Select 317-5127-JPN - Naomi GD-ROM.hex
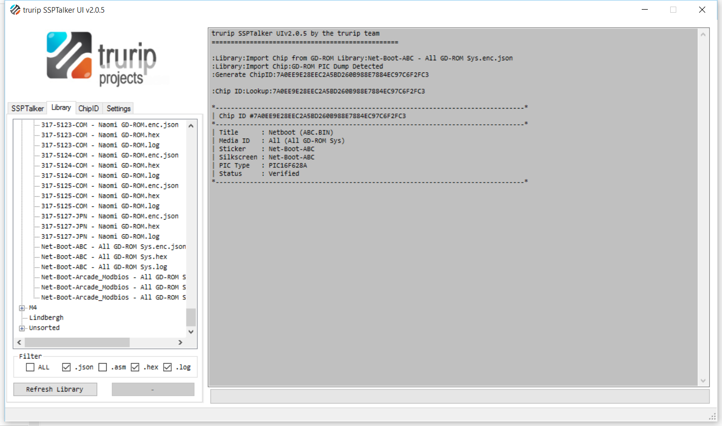The image size is (722, 426). coord(100,226)
